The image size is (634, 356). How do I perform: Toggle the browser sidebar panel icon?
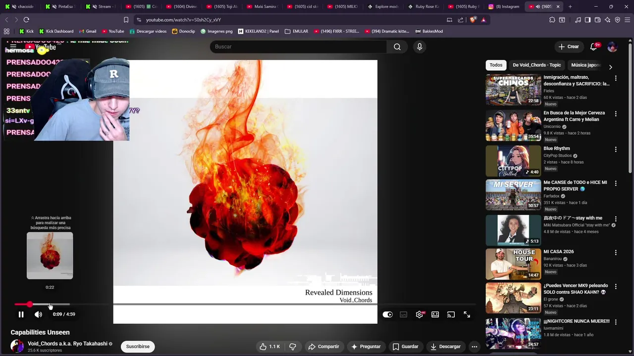[587, 20]
